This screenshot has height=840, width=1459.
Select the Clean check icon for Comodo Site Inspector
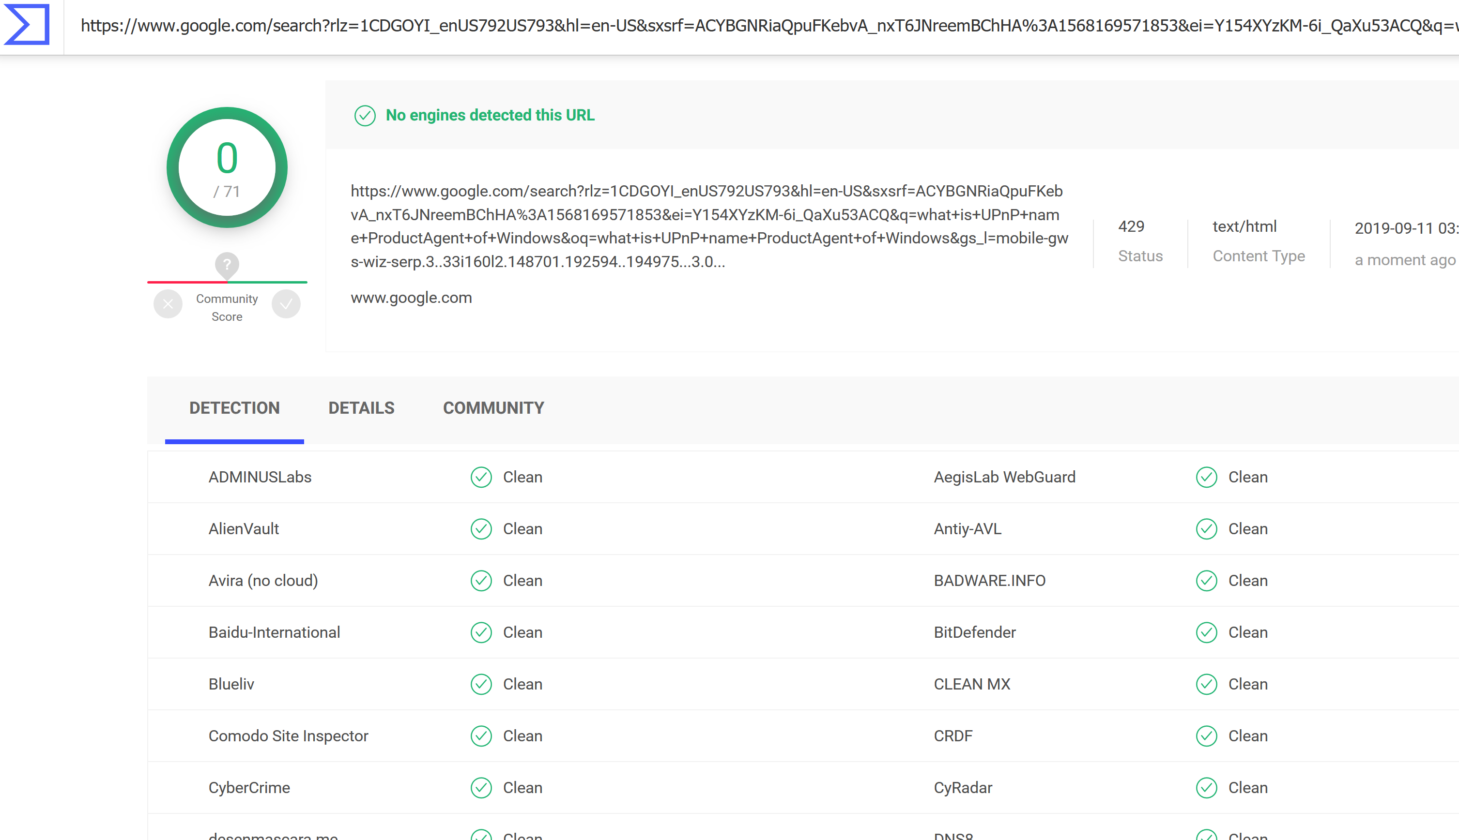481,736
